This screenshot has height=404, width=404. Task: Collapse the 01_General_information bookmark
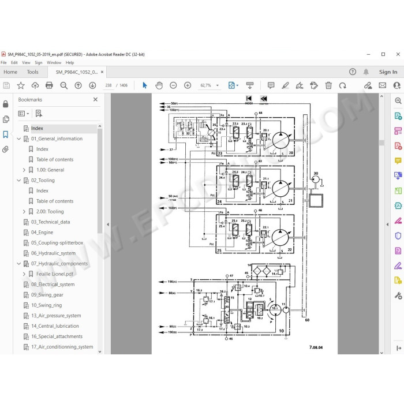coord(19,139)
